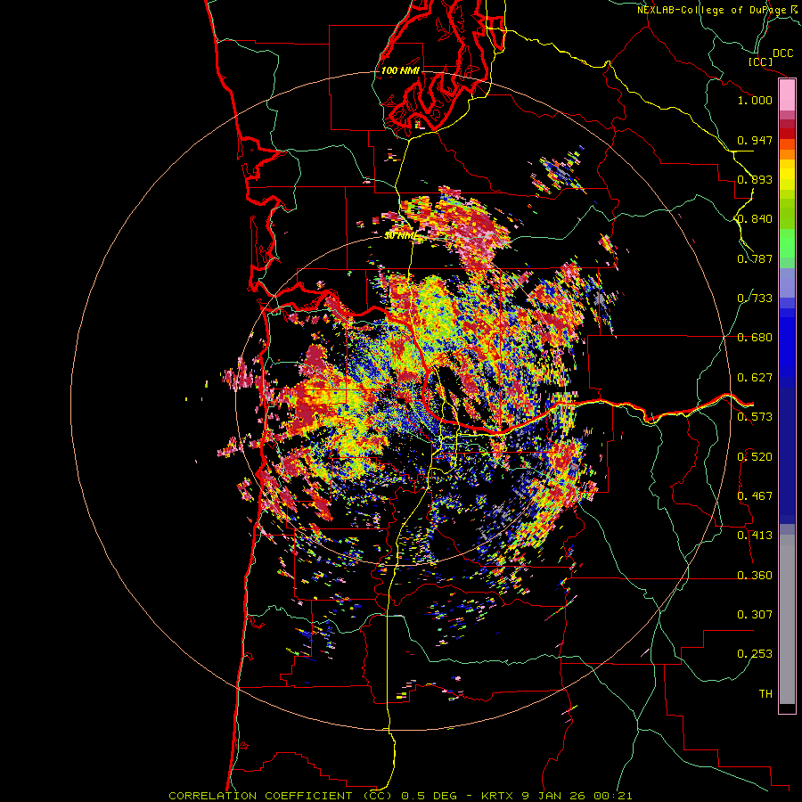
Task: Select the 0.253 legend value
Action: 755,654
